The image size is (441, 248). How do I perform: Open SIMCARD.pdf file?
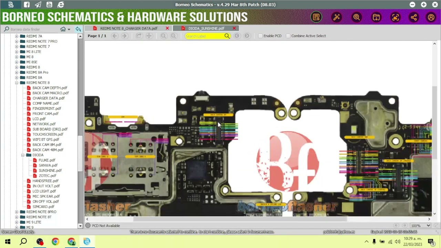pyautogui.click(x=43, y=207)
